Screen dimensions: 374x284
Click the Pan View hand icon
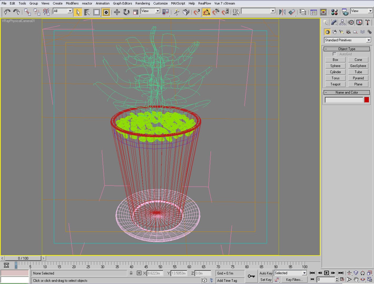tap(356, 280)
